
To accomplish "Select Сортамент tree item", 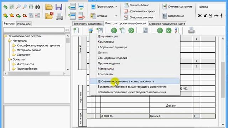I will (x=24, y=55).
